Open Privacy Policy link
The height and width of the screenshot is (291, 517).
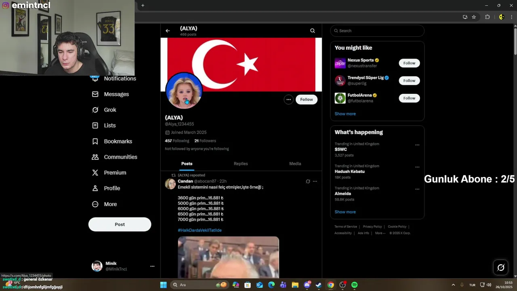[372, 227]
